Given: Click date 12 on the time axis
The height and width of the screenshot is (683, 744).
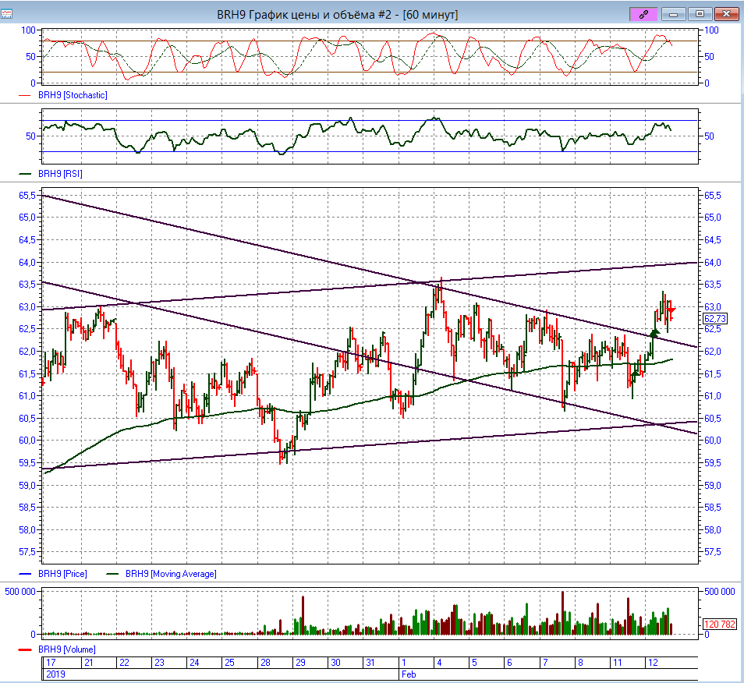Looking at the screenshot, I should tap(652, 662).
